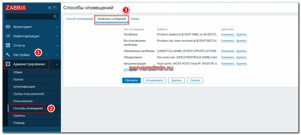This screenshot has height=135, width=301.
Task: Switch to Опции tab
Action: [135, 19]
